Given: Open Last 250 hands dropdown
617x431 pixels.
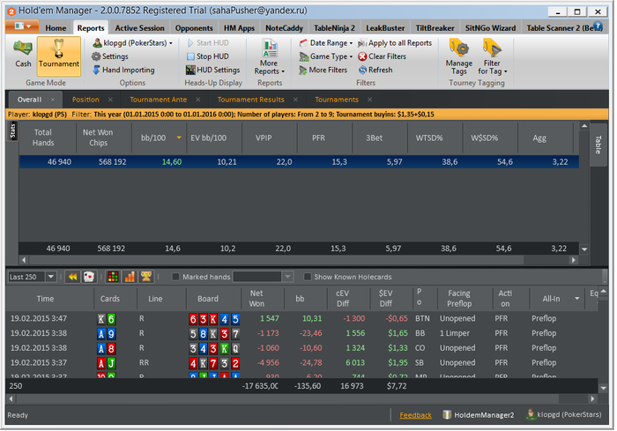Looking at the screenshot, I should [51, 277].
